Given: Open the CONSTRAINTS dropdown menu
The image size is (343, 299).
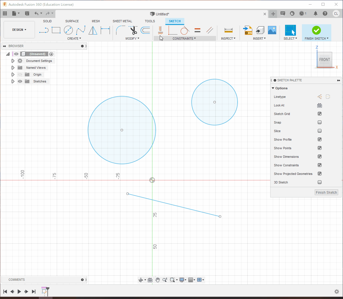Looking at the screenshot, I should pyautogui.click(x=184, y=39).
